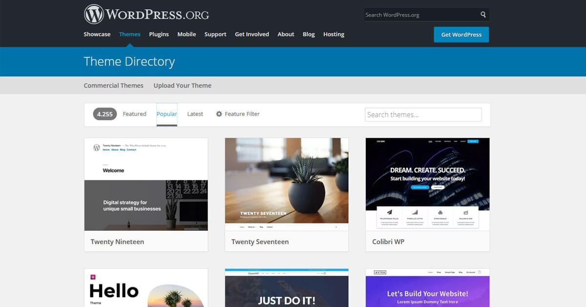This screenshot has height=307, width=586.
Task: Open the Upload Your Theme link
Action: pos(183,86)
